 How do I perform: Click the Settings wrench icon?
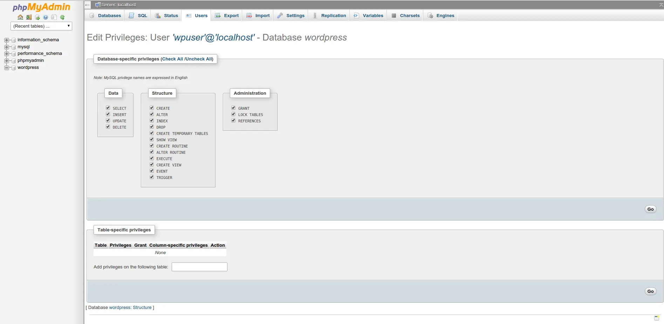280,16
